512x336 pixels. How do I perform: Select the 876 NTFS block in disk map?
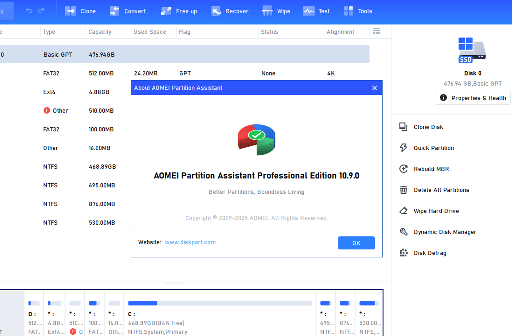click(346, 313)
